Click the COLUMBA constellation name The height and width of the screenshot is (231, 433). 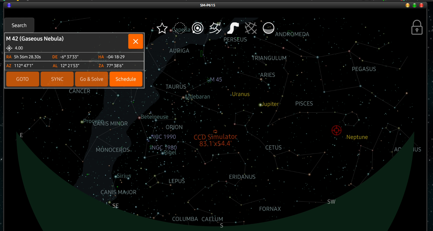coord(185,219)
